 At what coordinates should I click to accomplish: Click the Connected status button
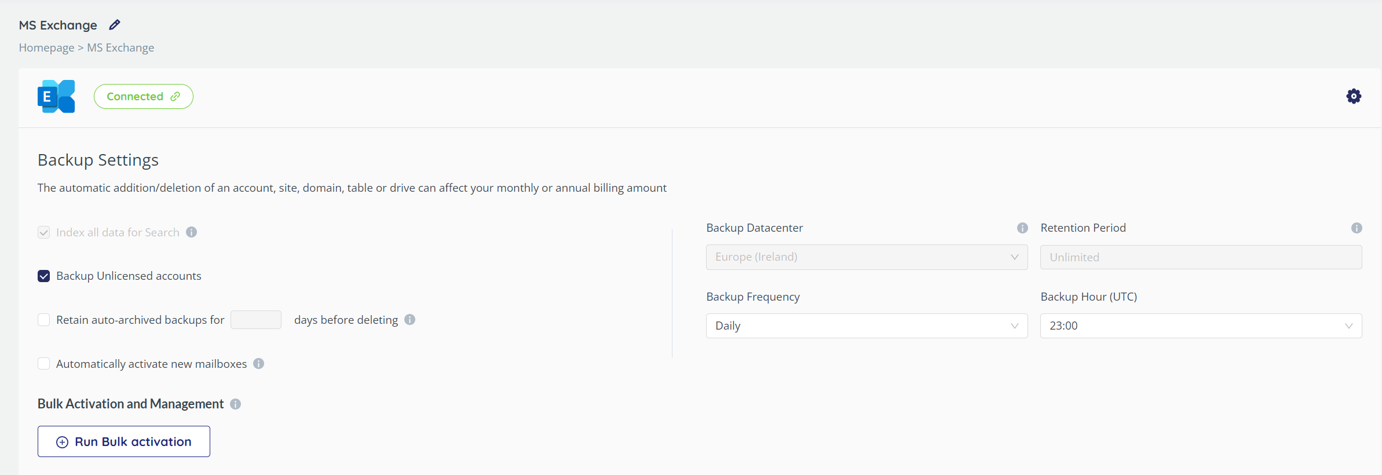144,97
